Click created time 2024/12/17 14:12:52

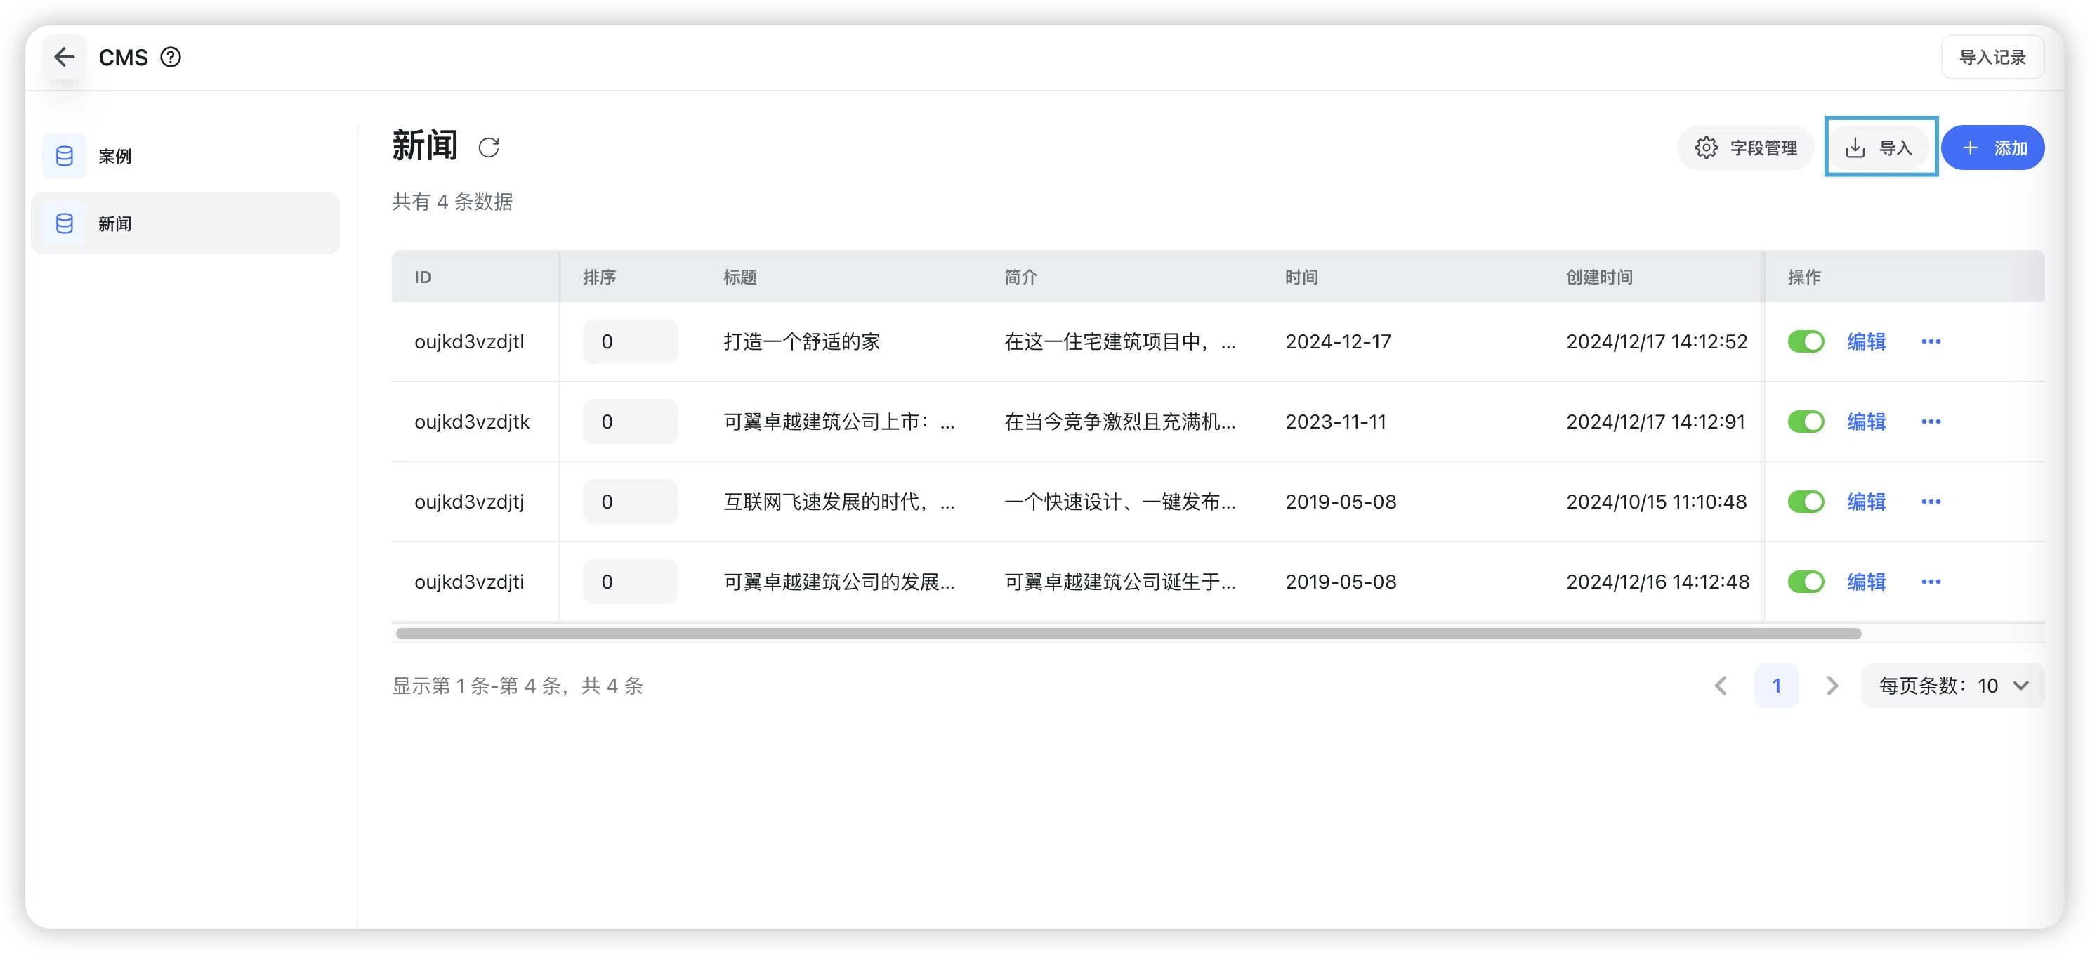1657,341
